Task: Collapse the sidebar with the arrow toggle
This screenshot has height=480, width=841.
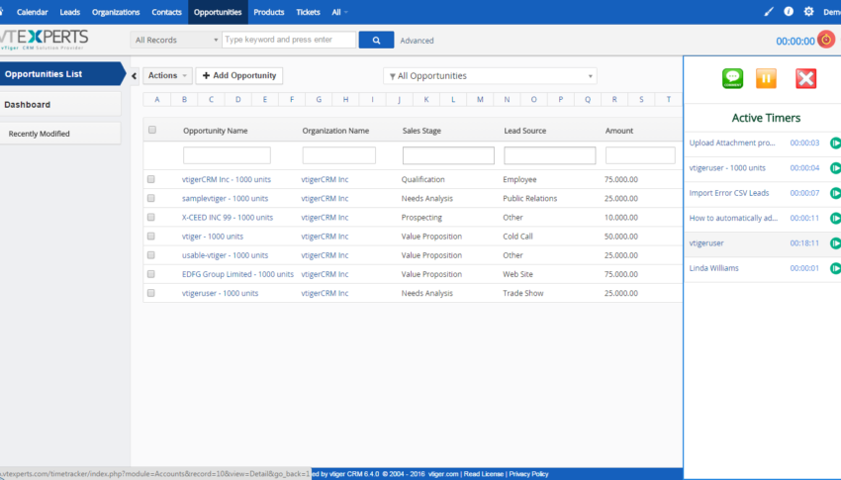Action: [x=135, y=76]
